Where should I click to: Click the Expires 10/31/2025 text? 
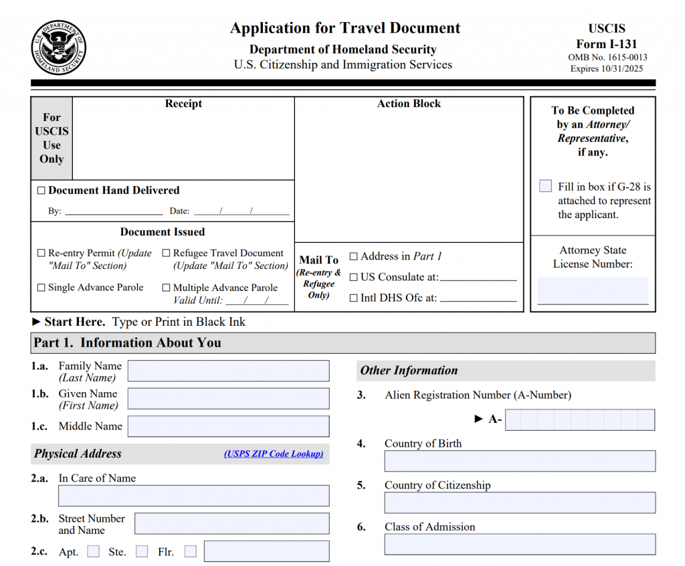point(606,69)
